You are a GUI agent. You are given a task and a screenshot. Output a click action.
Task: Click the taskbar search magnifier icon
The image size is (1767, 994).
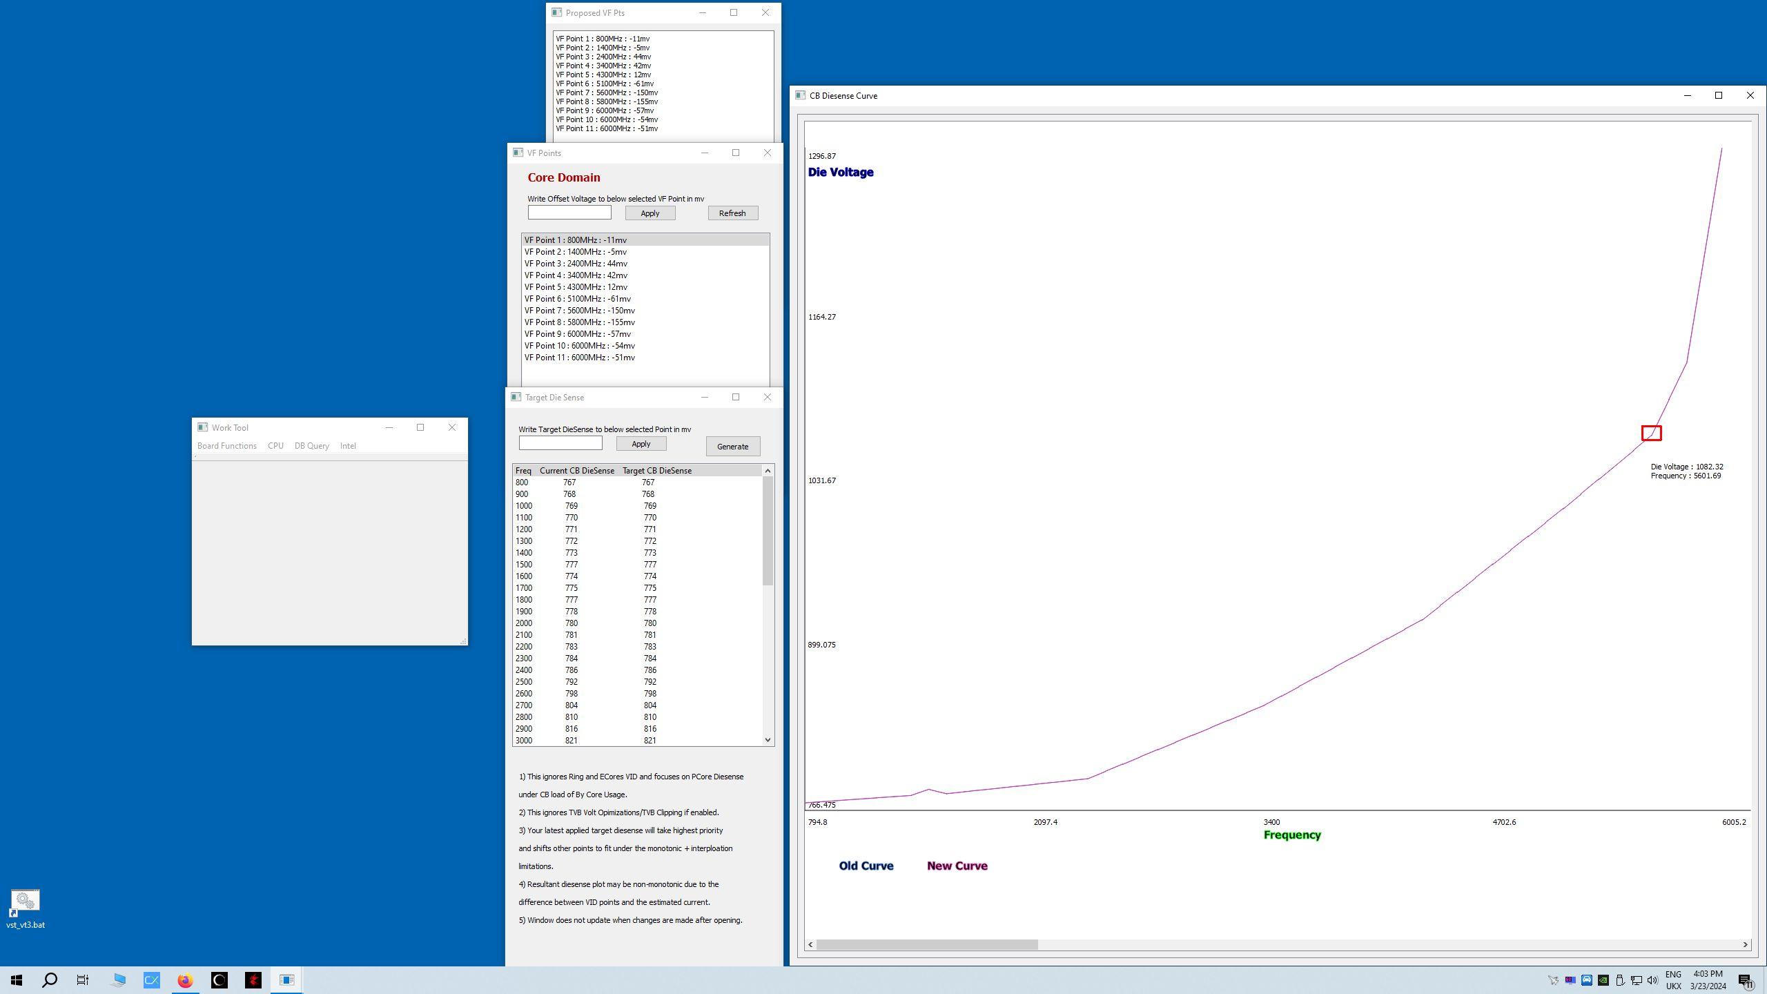coord(50,980)
